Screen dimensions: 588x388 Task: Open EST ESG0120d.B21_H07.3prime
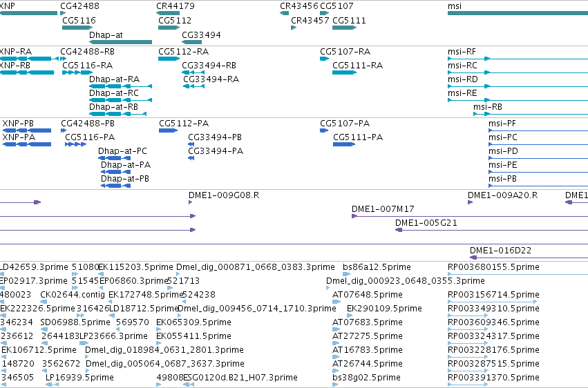pyautogui.click(x=240, y=377)
